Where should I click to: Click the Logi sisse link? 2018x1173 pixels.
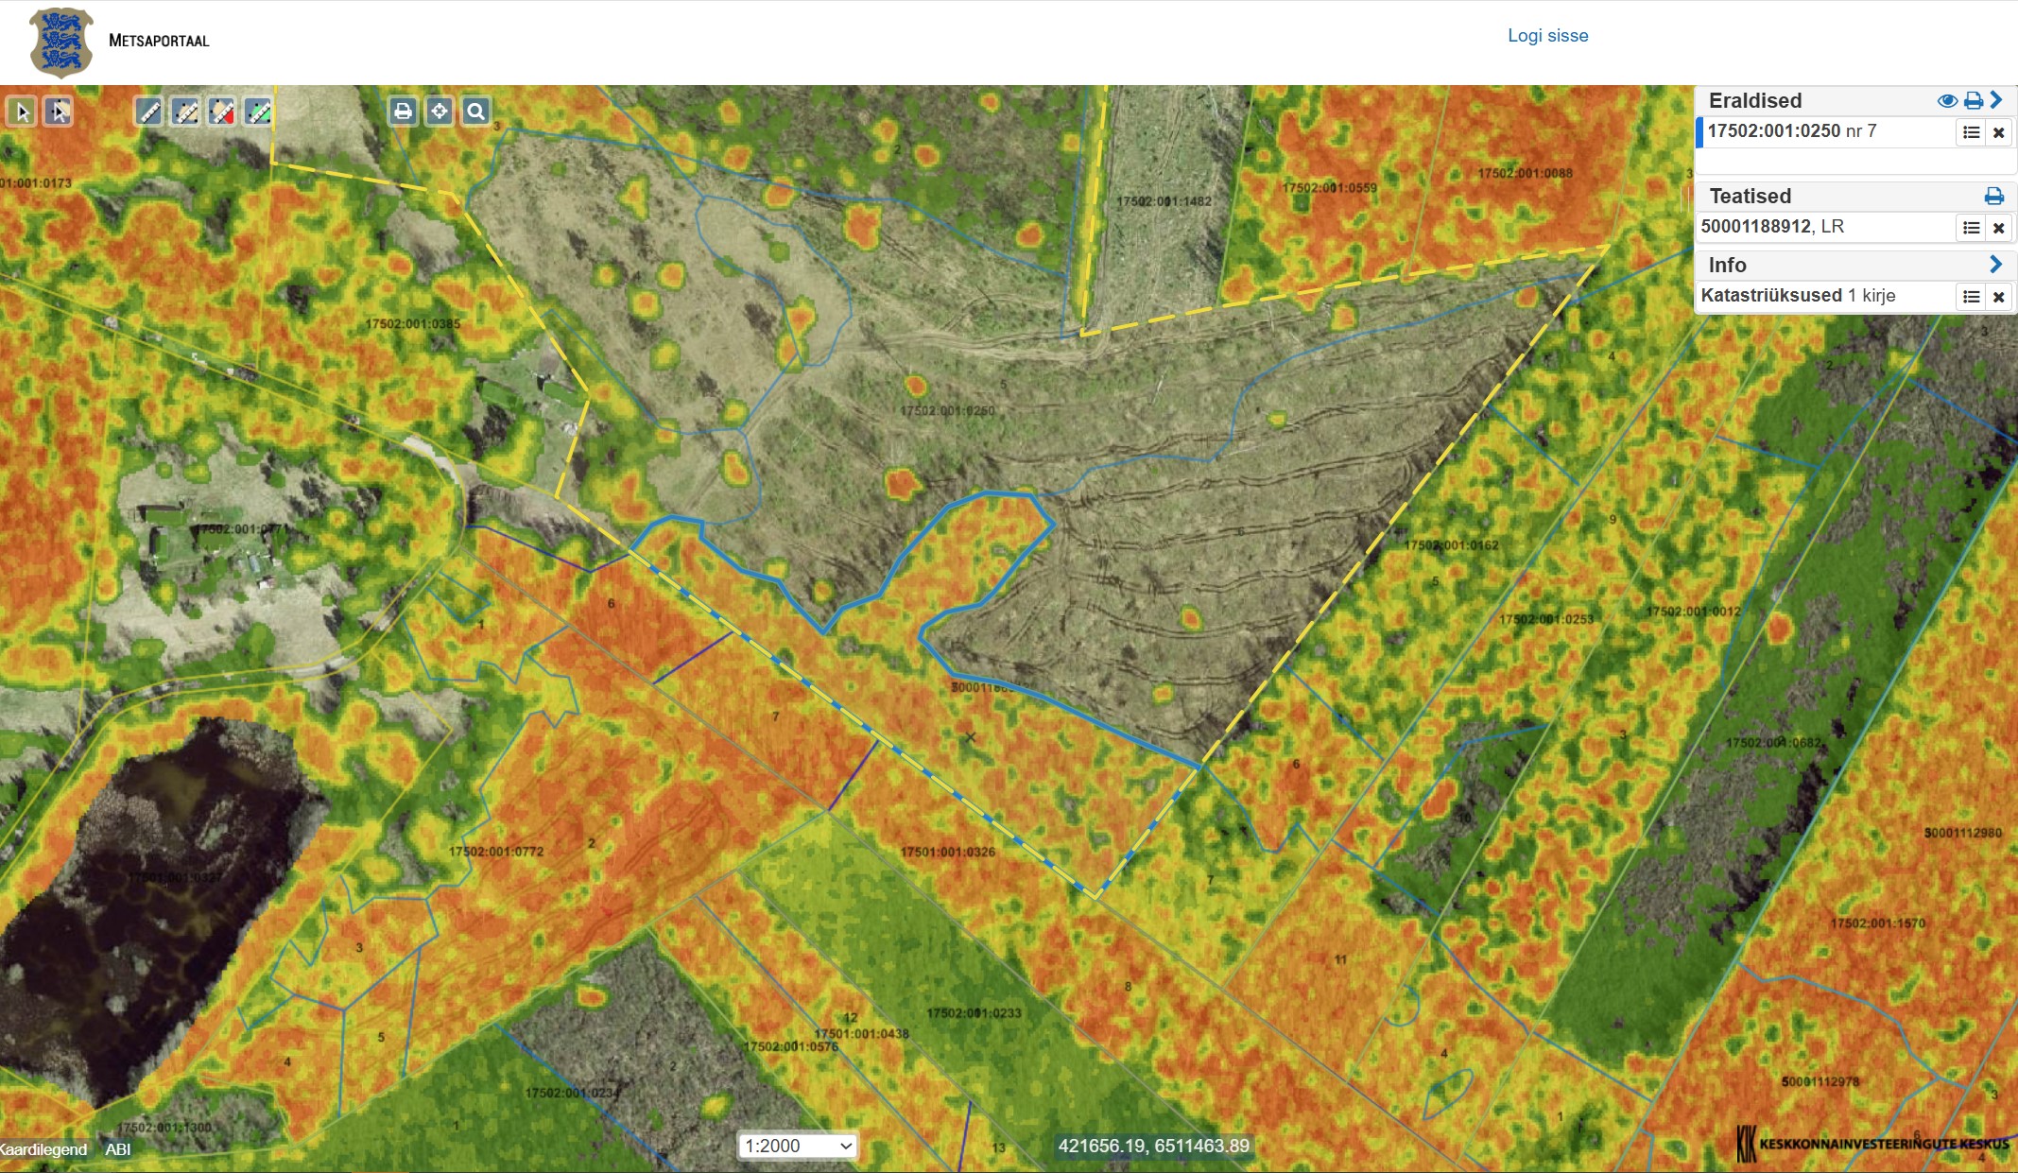pyautogui.click(x=1547, y=36)
